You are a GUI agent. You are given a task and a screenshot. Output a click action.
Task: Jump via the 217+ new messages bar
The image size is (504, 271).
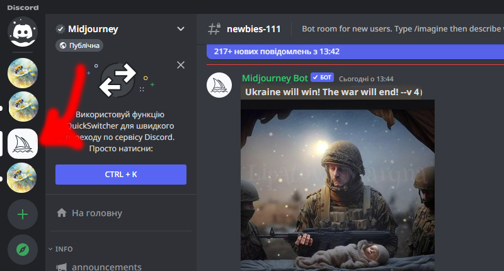click(x=355, y=52)
